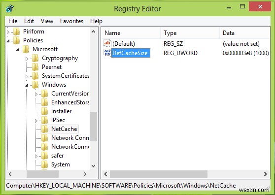Select the Peernet tree label
Viewport: 275px width, 195px height.
(x=52, y=67)
